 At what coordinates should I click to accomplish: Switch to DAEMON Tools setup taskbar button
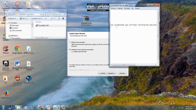pyautogui.click(x=64, y=108)
